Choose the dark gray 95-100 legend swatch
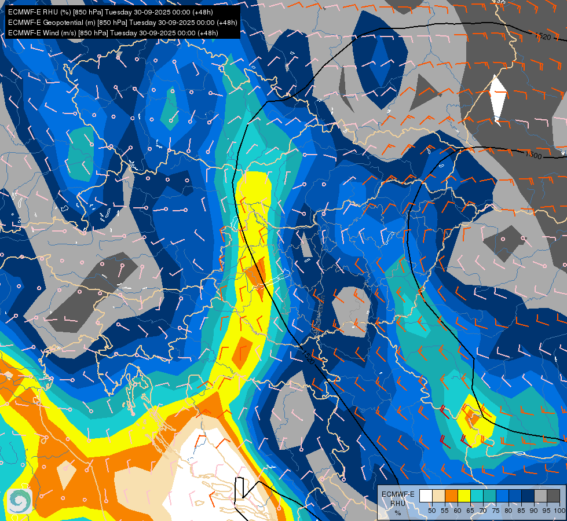The height and width of the screenshot is (521, 567). 554,496
